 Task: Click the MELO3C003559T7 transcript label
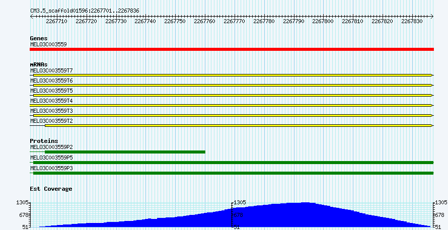(51, 70)
